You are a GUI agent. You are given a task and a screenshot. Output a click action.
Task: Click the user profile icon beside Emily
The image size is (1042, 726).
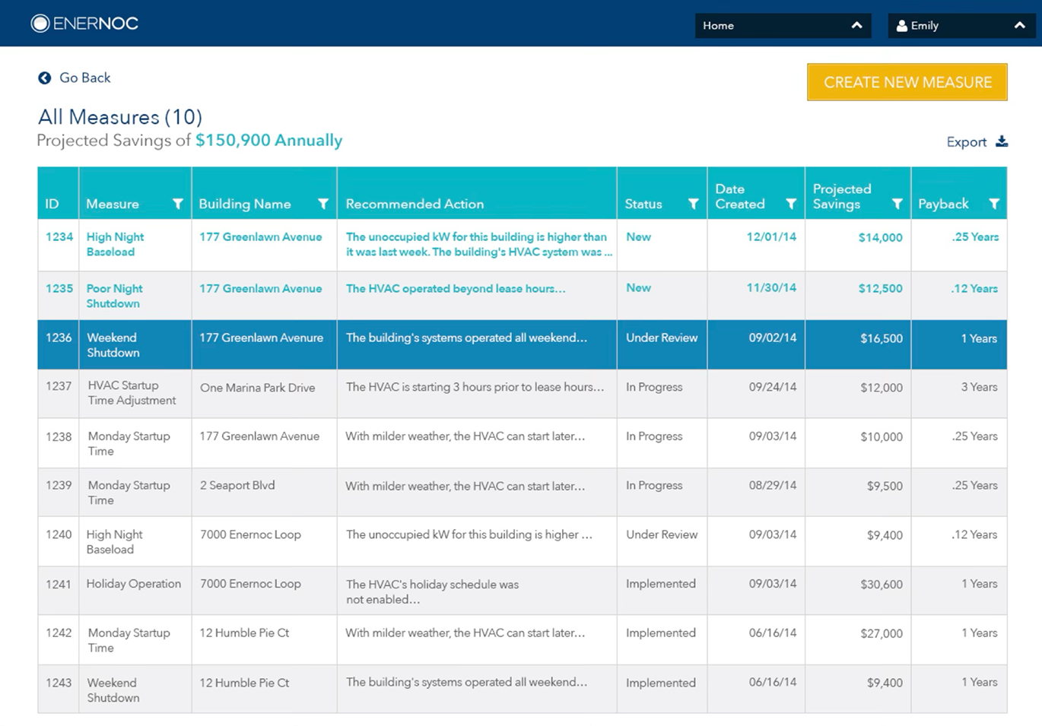(901, 26)
